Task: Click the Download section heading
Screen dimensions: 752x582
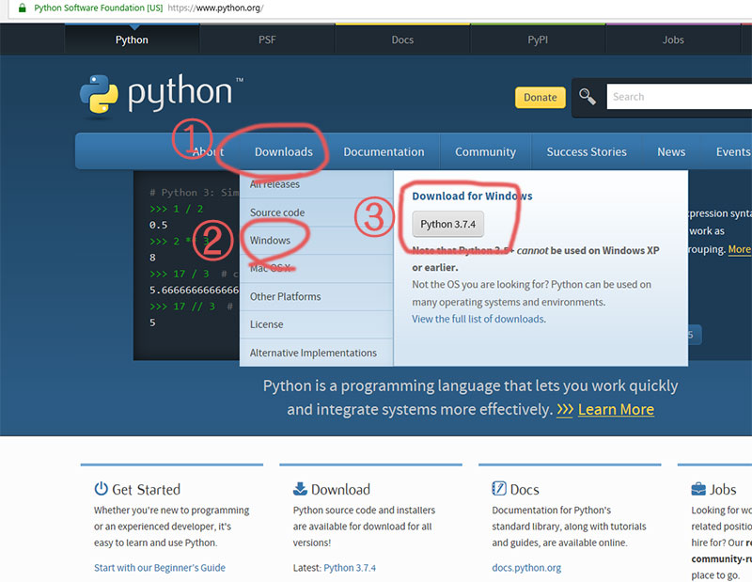Action: pos(340,490)
